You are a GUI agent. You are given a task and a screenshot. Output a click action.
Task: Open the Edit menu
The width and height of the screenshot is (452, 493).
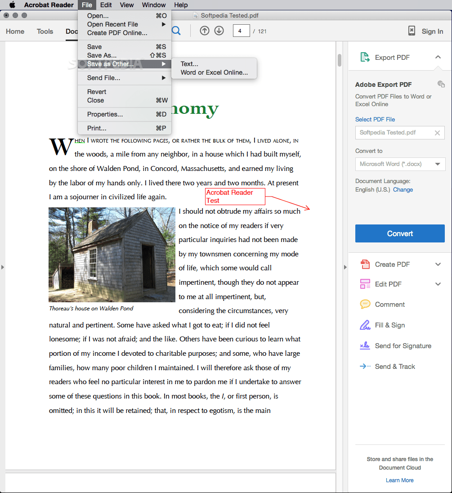tap(106, 4)
